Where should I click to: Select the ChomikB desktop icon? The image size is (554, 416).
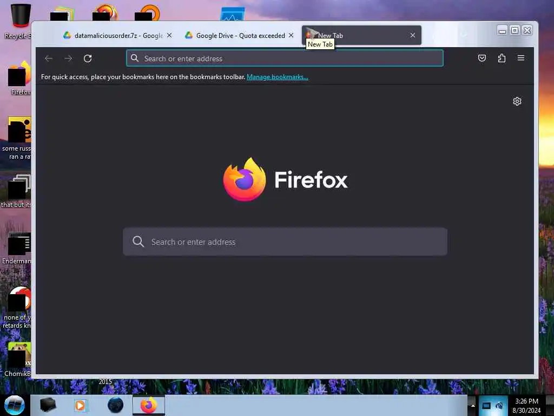18,359
